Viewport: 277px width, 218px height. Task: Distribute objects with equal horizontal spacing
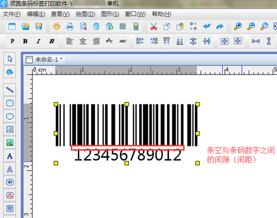tap(255, 41)
